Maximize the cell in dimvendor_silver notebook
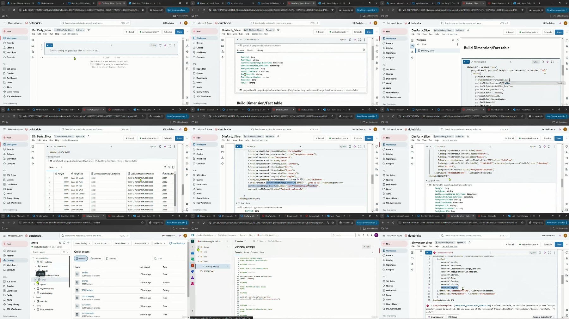The width and height of the screenshot is (569, 319). tap(549, 252)
